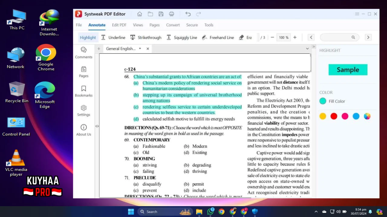The height and width of the screenshot is (217, 387).
Task: Add a new document tab with plus
Action: pos(99,49)
